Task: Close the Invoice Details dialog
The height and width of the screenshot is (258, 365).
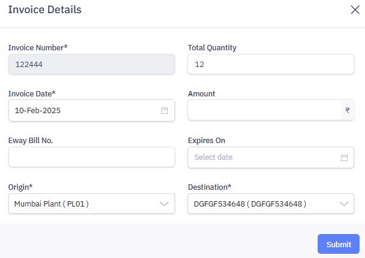Action: click(354, 10)
